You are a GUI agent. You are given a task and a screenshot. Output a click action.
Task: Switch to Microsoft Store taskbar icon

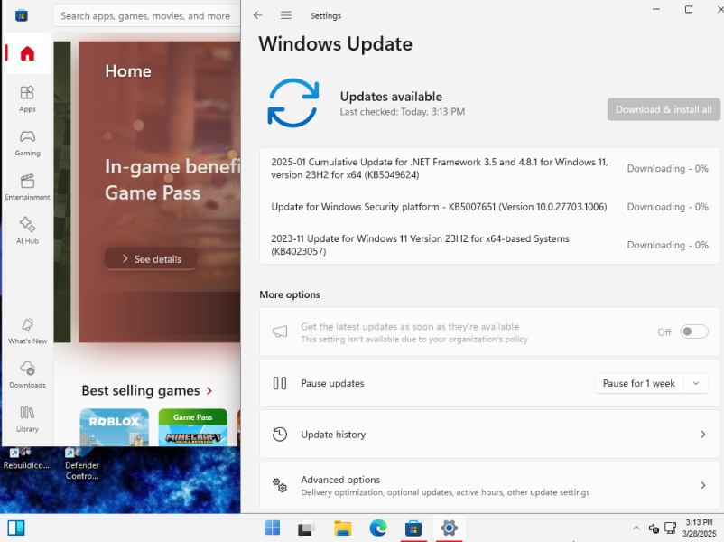click(413, 528)
